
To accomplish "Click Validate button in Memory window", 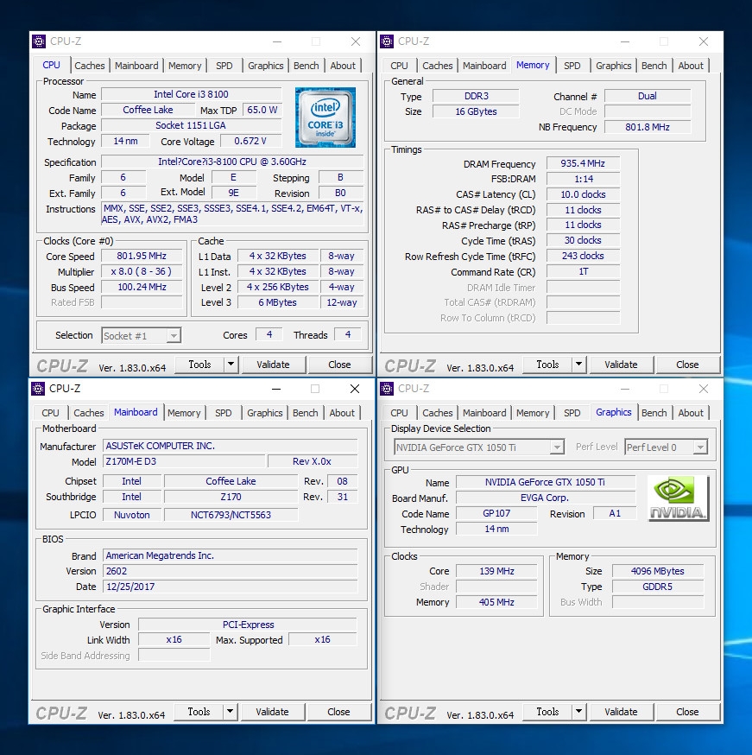I will tap(621, 365).
